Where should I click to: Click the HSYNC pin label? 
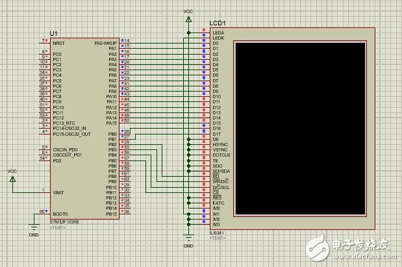[220, 144]
